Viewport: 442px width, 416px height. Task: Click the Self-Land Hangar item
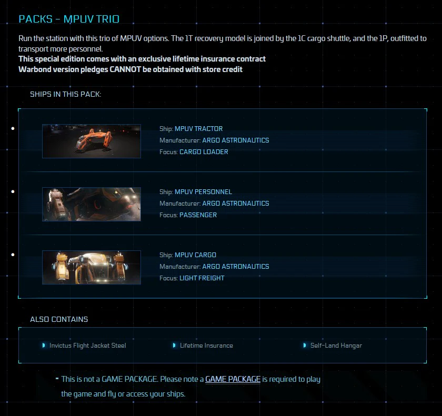[336, 346]
